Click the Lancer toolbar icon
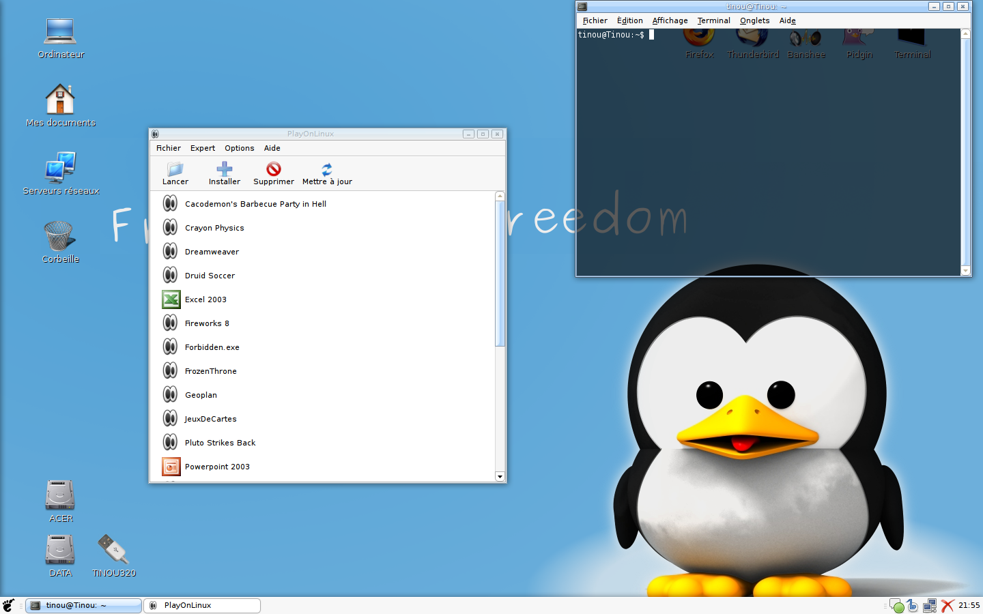 pos(175,169)
